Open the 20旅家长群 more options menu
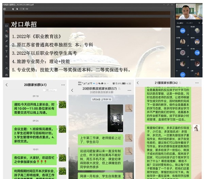This screenshot has width=204, height=179. click(x=63, y=85)
